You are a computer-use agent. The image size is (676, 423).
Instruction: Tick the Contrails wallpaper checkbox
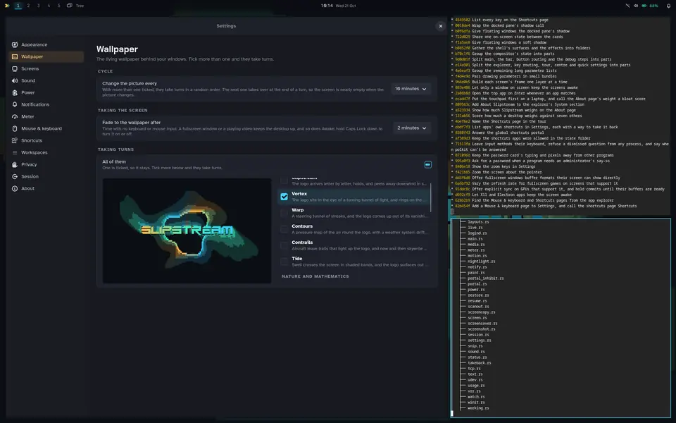click(x=284, y=245)
